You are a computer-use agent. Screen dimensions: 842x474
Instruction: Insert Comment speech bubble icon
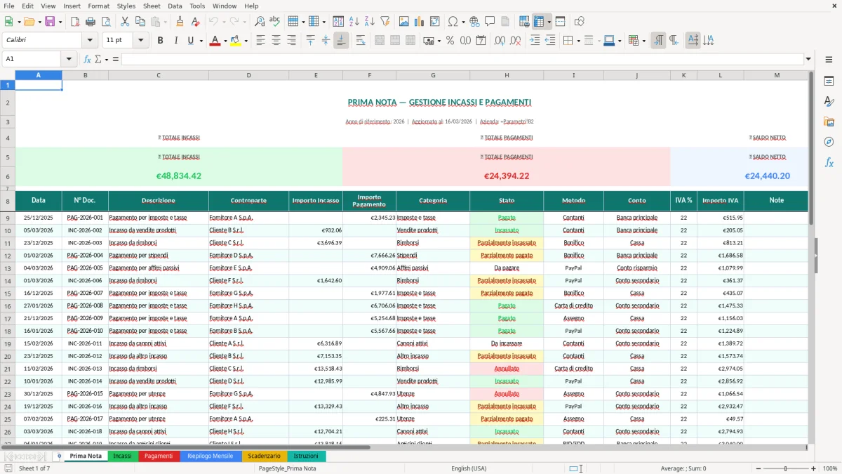click(x=489, y=22)
